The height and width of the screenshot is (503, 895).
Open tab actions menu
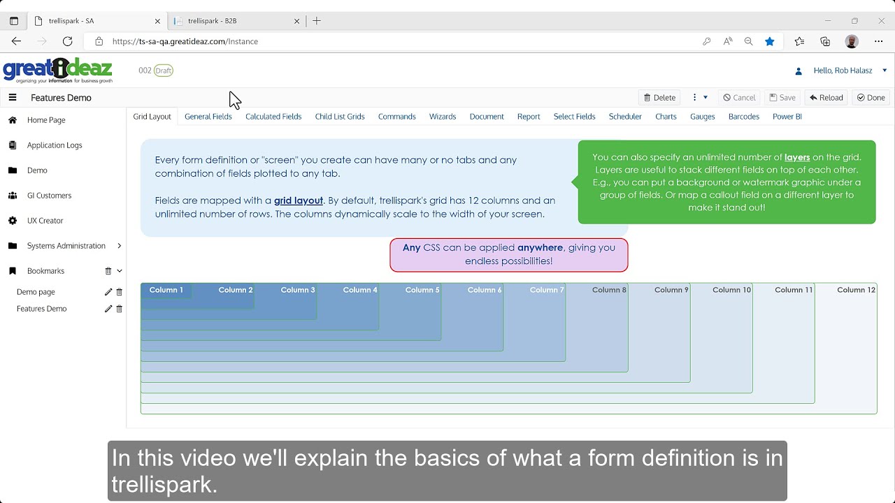click(x=14, y=21)
